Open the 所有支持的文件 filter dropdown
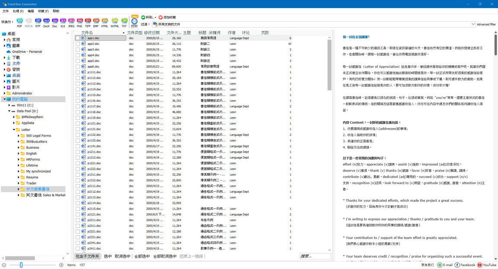This screenshot has height=269, width=498. point(473,24)
